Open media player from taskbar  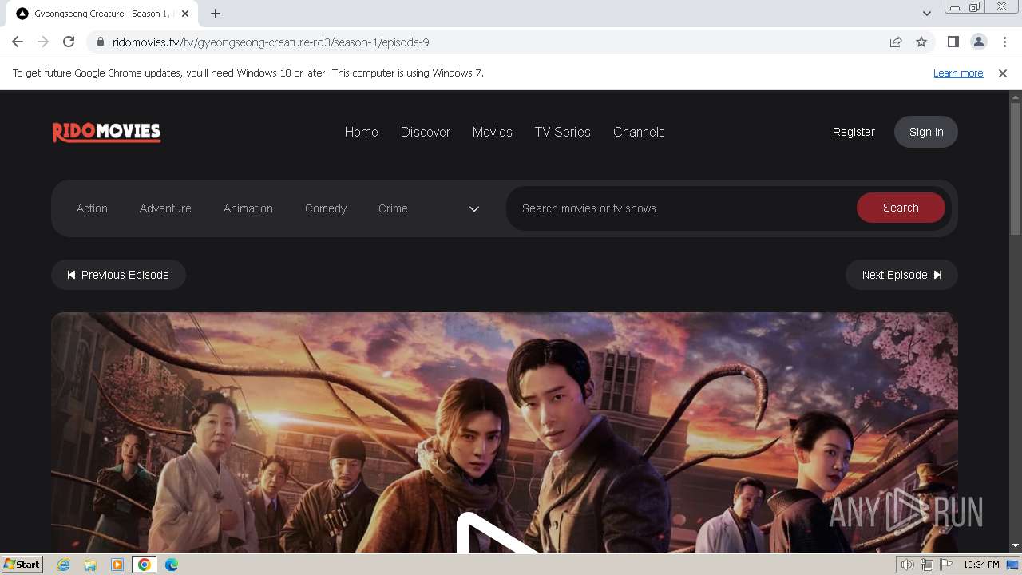pos(117,565)
